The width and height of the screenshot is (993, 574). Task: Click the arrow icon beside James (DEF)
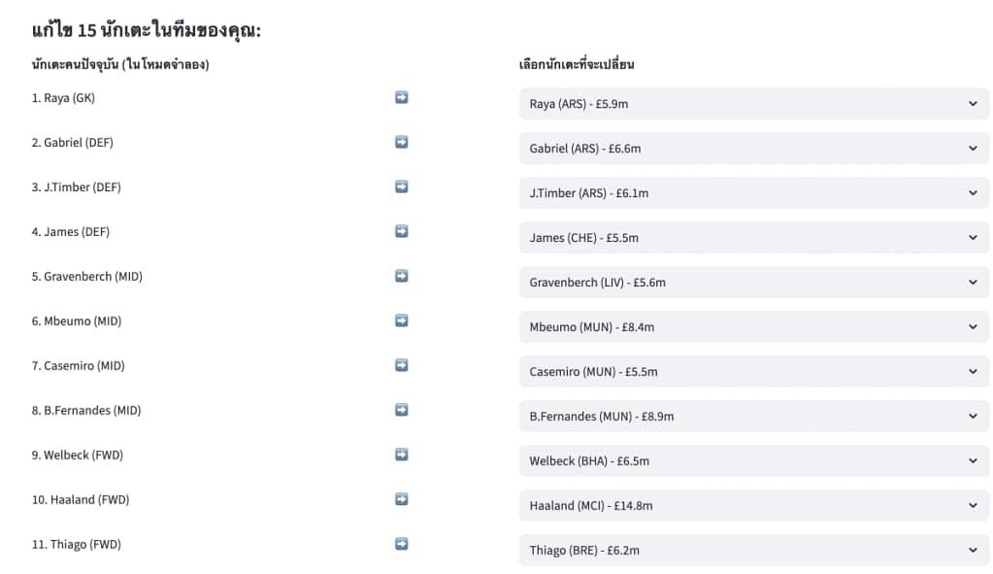pos(401,231)
